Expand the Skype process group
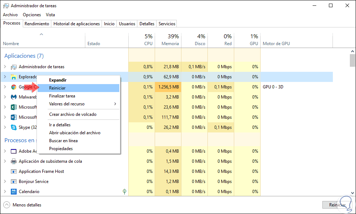Image resolution: width=356 pixels, height=214 pixels. (x=5, y=127)
